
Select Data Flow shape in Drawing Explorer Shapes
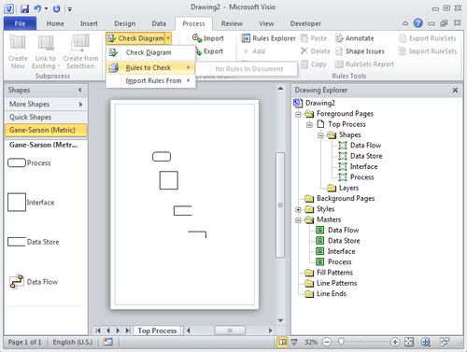point(360,146)
